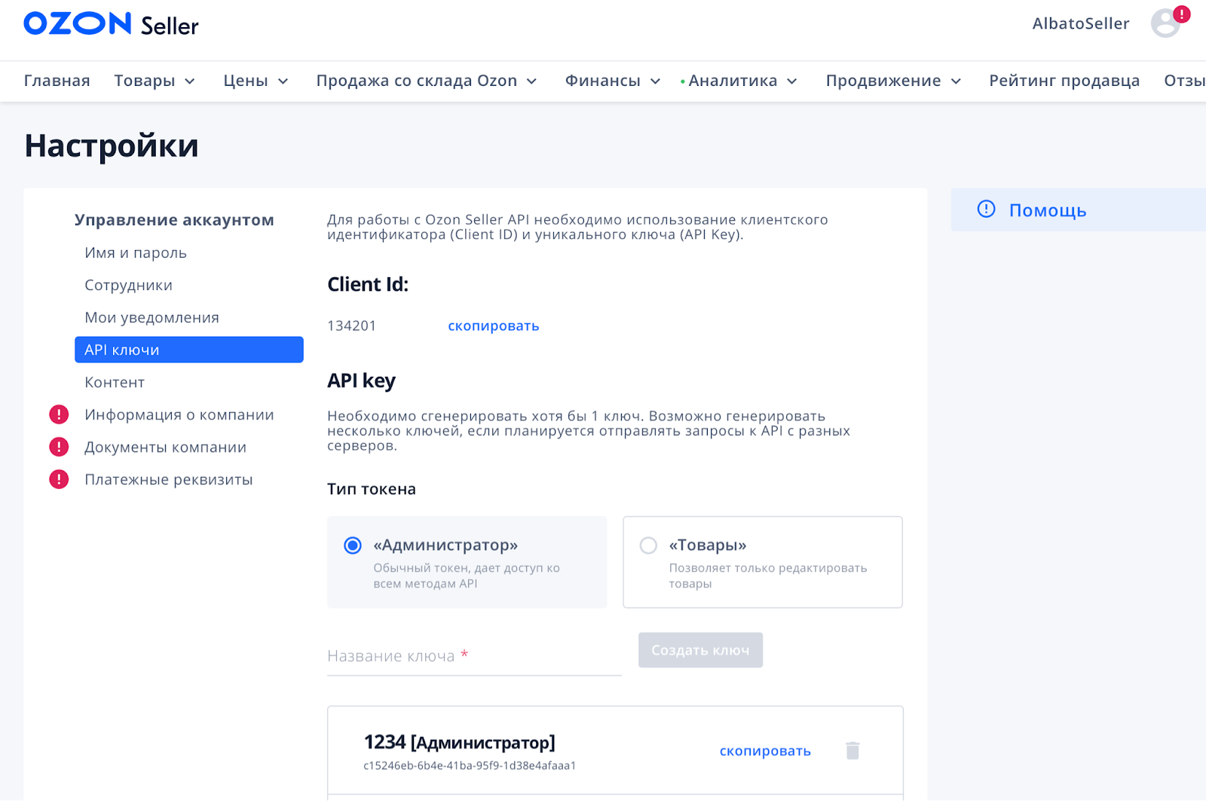Click the Название ключа input field
This screenshot has height=801, width=1206.
[x=473, y=656]
